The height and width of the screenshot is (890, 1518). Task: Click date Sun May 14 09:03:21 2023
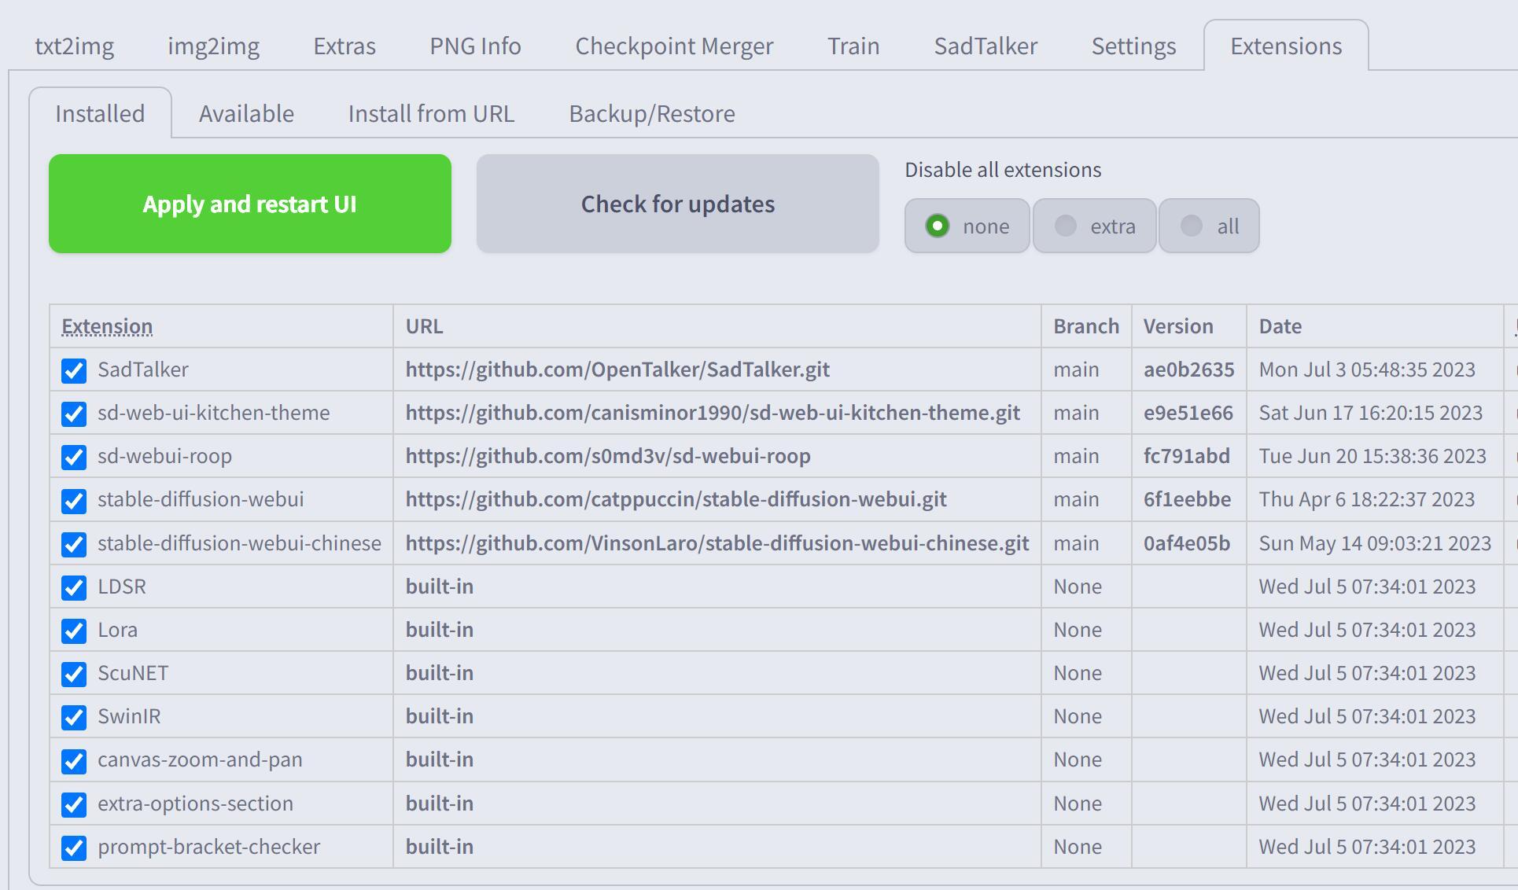[x=1375, y=543]
